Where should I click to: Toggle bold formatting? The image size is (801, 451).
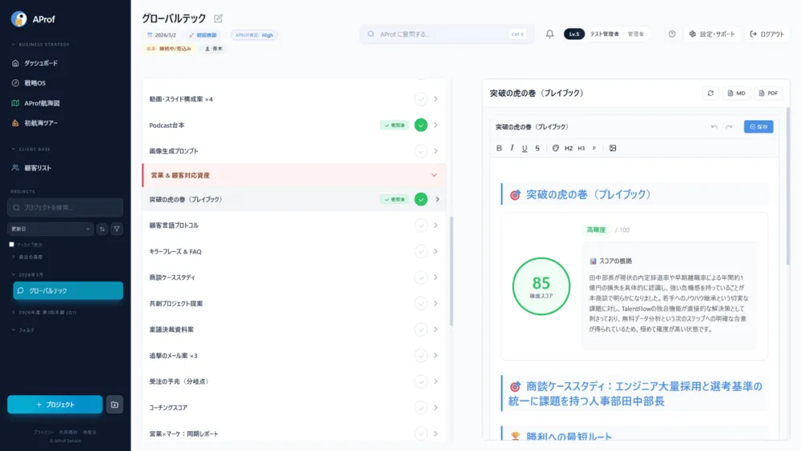[499, 149]
